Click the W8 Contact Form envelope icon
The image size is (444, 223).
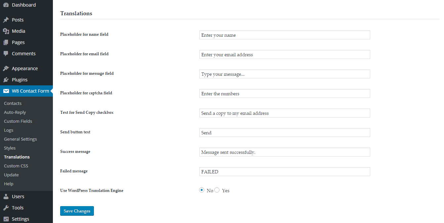pyautogui.click(x=6, y=91)
